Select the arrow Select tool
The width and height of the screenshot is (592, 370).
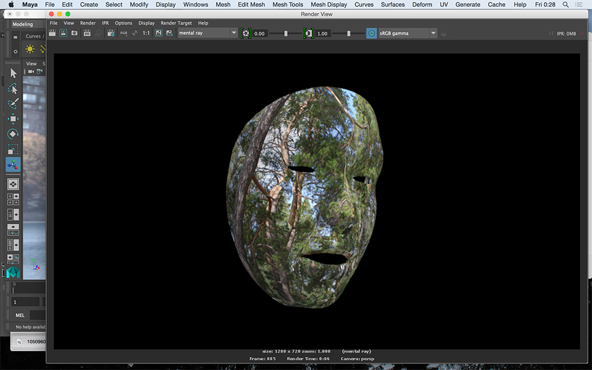(x=13, y=73)
